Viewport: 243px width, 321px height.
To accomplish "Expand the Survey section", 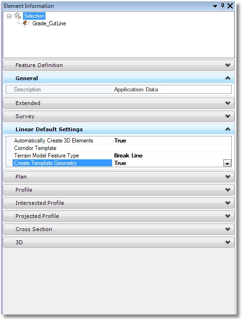I will pos(119,116).
